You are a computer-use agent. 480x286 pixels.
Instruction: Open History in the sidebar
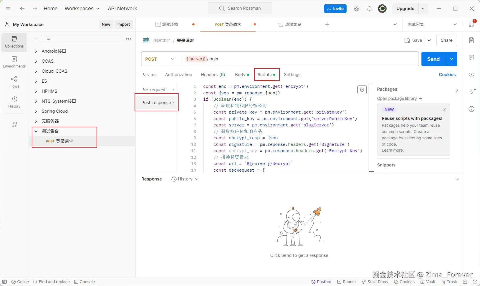pyautogui.click(x=14, y=102)
